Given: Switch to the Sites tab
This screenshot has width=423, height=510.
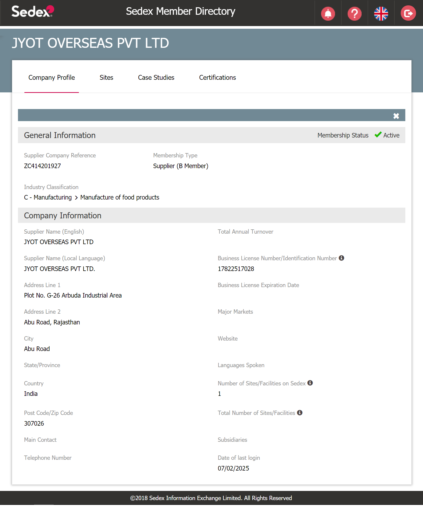Looking at the screenshot, I should (x=106, y=78).
